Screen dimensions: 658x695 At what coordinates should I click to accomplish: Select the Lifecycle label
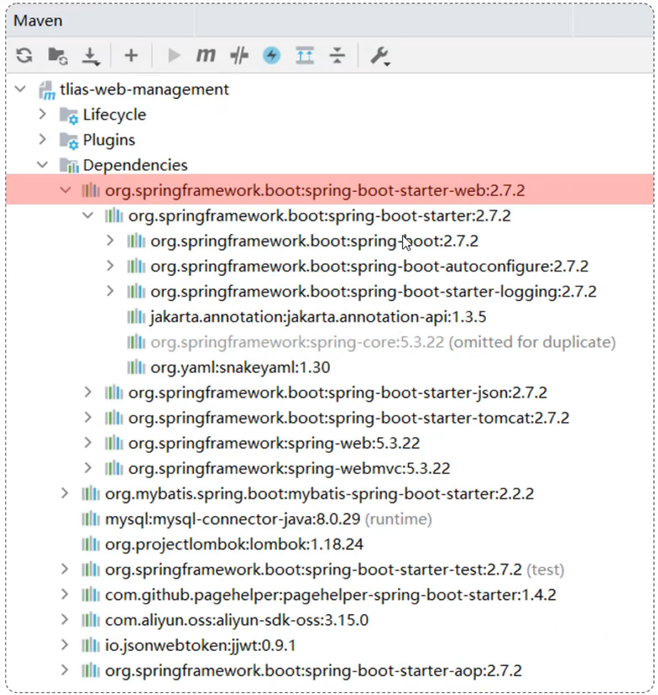[114, 116]
